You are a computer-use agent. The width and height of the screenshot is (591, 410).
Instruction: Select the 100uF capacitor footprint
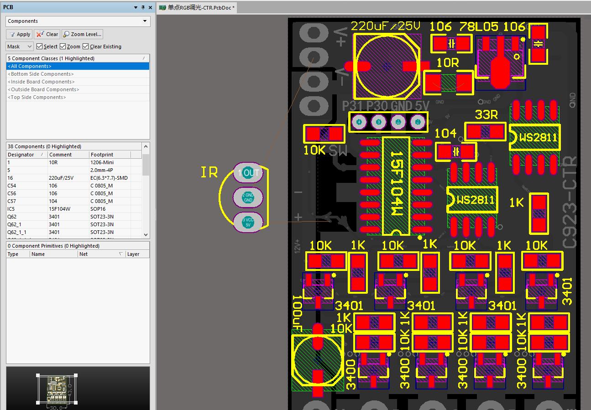click(x=318, y=360)
